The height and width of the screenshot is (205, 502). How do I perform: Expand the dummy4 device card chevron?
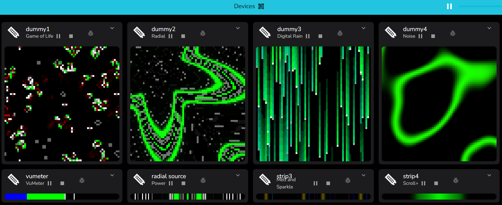(x=489, y=28)
